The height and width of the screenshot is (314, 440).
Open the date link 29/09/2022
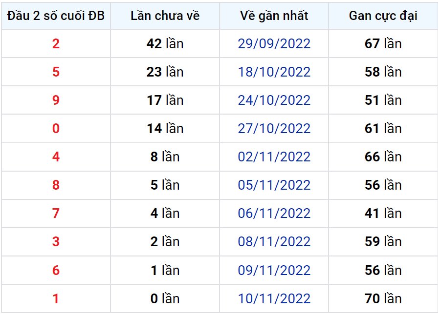tap(274, 44)
